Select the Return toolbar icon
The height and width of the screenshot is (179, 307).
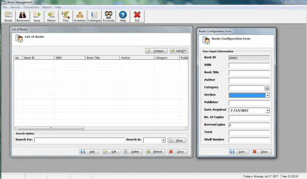click(51, 16)
